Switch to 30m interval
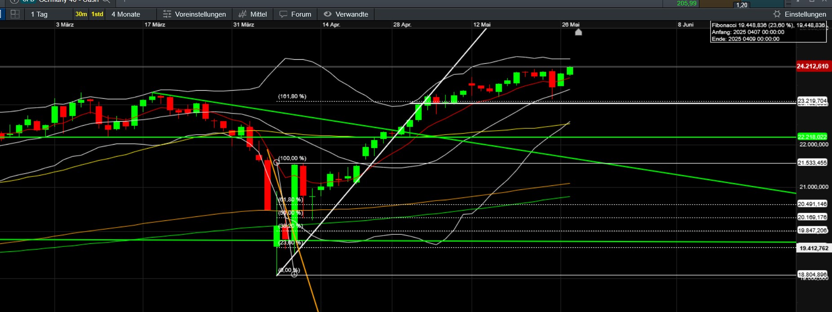 (x=81, y=14)
